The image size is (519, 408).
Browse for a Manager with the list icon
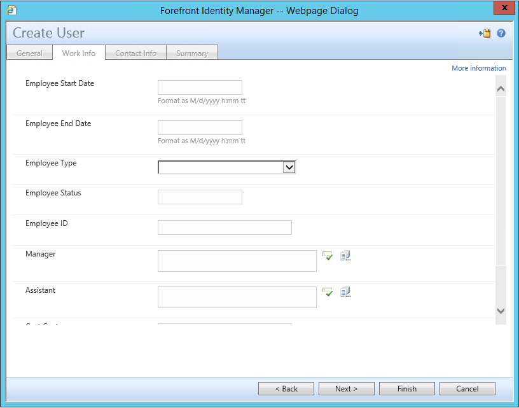point(345,256)
